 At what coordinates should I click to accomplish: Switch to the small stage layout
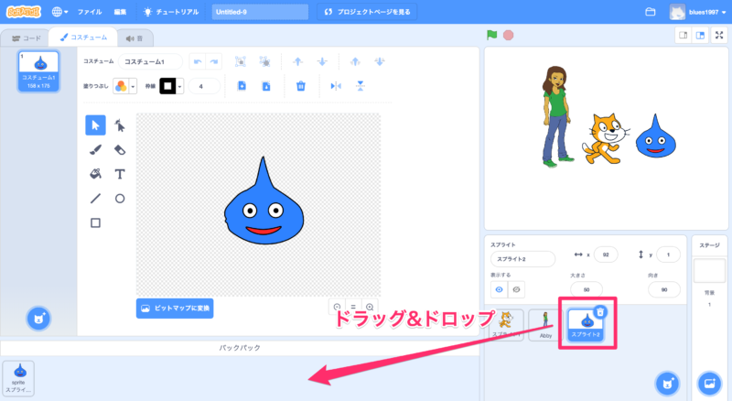coord(683,36)
